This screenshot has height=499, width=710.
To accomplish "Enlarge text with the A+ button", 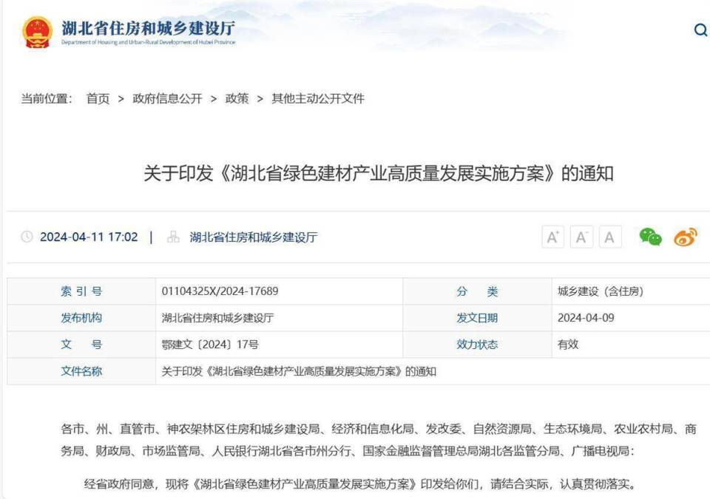I will (x=553, y=237).
